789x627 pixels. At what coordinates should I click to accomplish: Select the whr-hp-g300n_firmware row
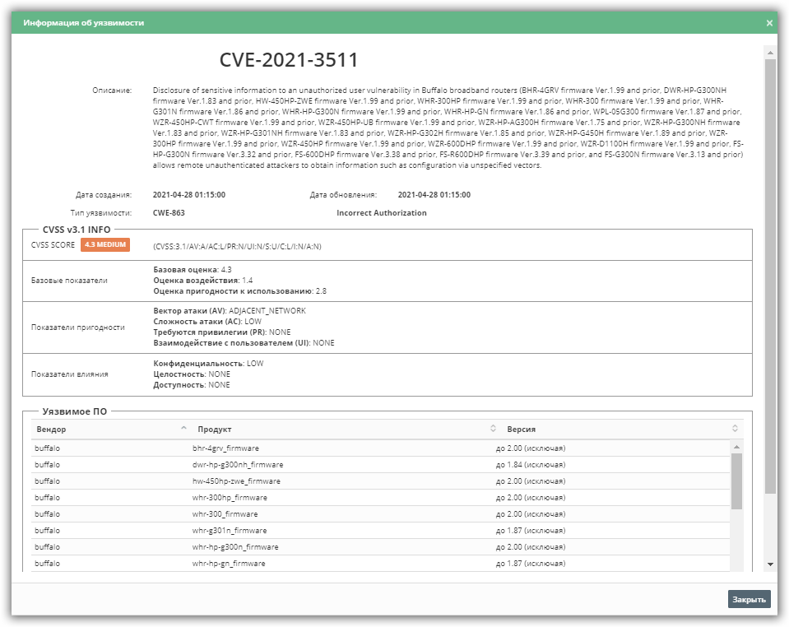pyautogui.click(x=380, y=547)
